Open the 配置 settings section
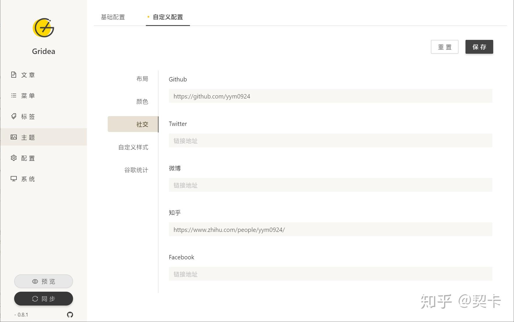Image resolution: width=514 pixels, height=322 pixels. (44, 158)
